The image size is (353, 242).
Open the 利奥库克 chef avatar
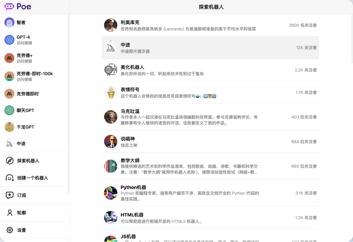tap(111, 25)
